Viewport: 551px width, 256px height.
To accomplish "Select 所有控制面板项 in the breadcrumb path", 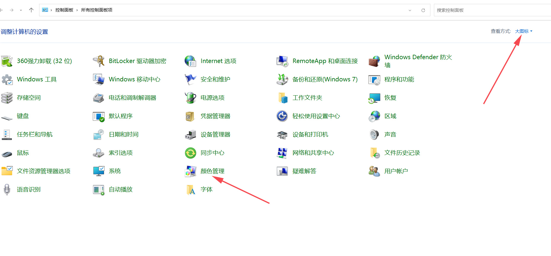I will click(97, 10).
